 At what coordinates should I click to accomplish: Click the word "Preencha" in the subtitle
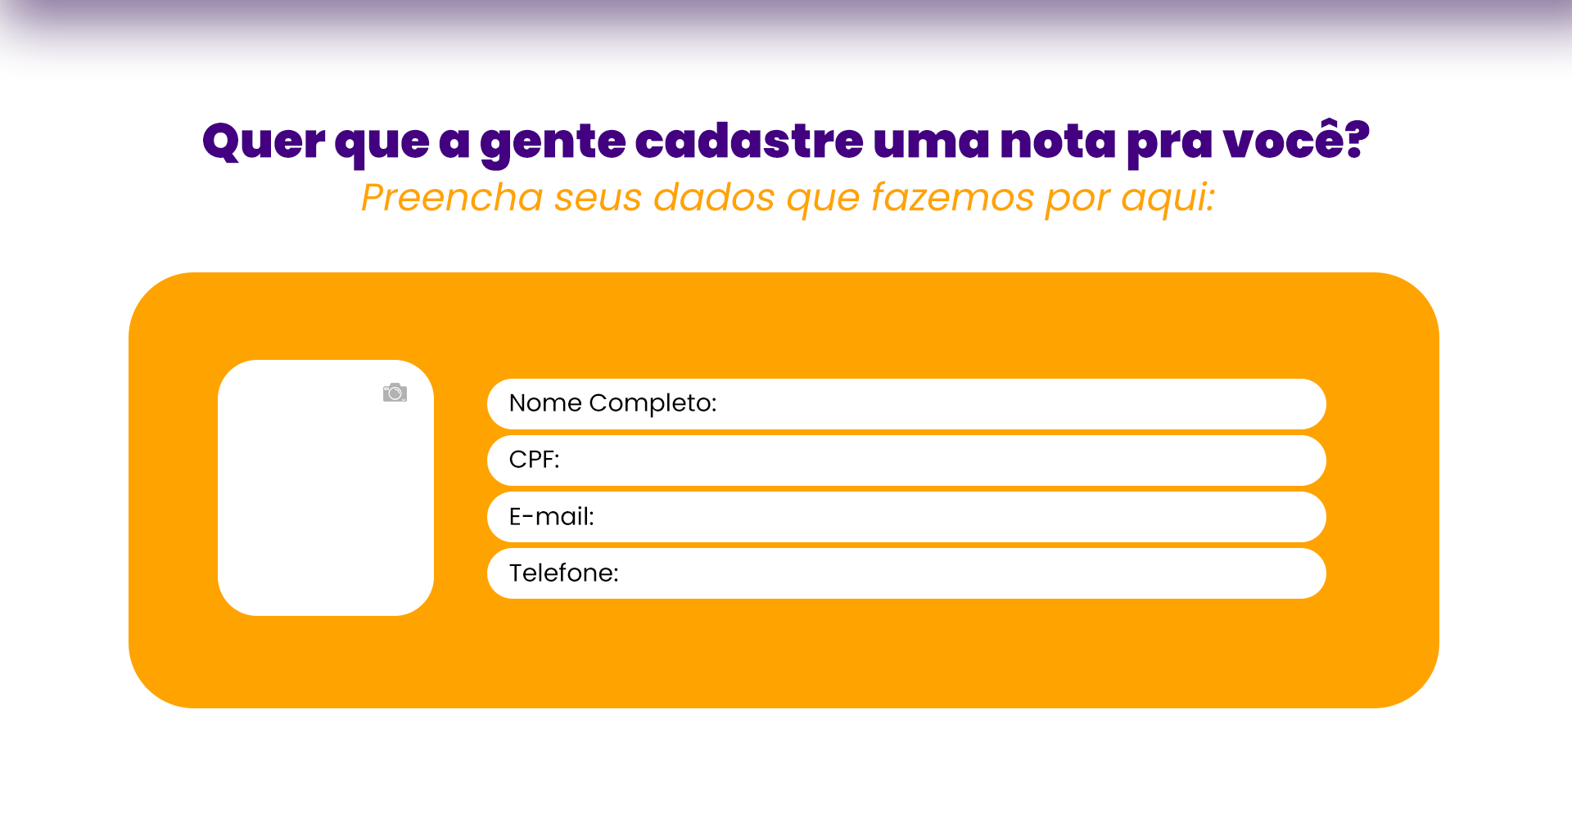[452, 198]
